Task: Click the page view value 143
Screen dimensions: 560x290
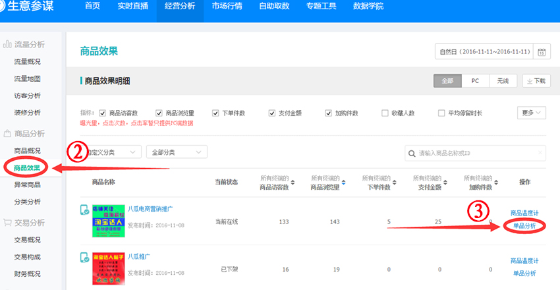Action: [x=335, y=222]
